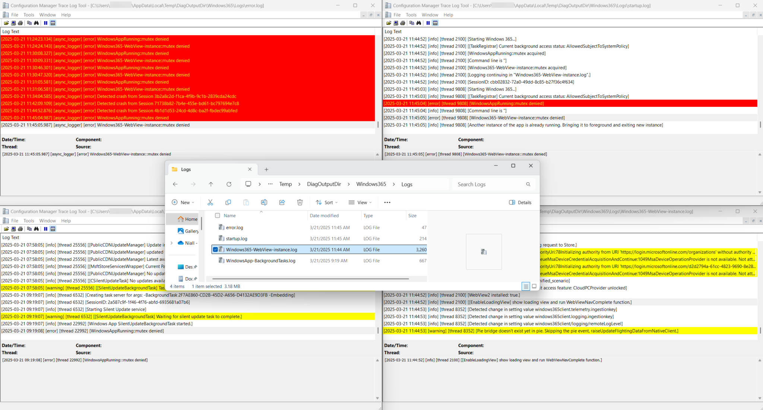The height and width of the screenshot is (410, 763).
Task: Toggle Pause in the error.log window toolbar
Action: click(x=45, y=23)
